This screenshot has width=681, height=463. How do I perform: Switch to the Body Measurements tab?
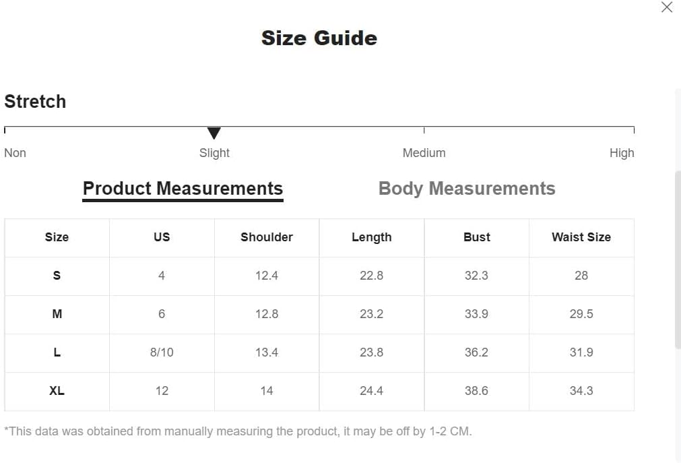[x=467, y=189]
